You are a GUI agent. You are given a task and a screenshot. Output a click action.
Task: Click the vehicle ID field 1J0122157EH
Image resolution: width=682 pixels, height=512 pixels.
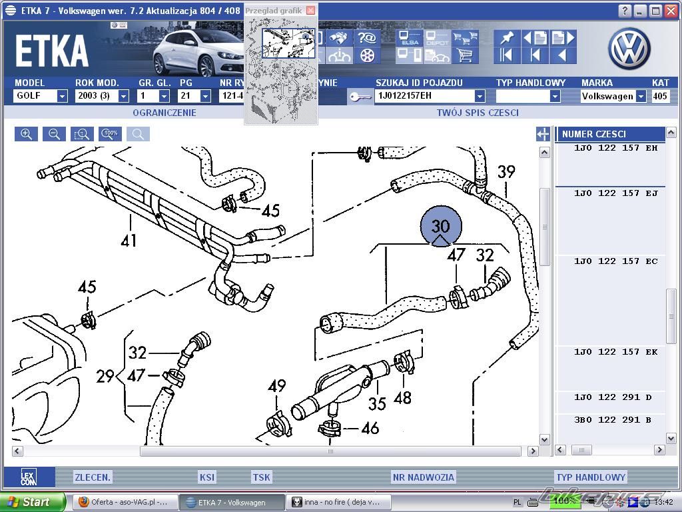click(425, 96)
